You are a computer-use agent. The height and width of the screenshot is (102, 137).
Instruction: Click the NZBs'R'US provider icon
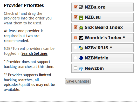(81, 48)
